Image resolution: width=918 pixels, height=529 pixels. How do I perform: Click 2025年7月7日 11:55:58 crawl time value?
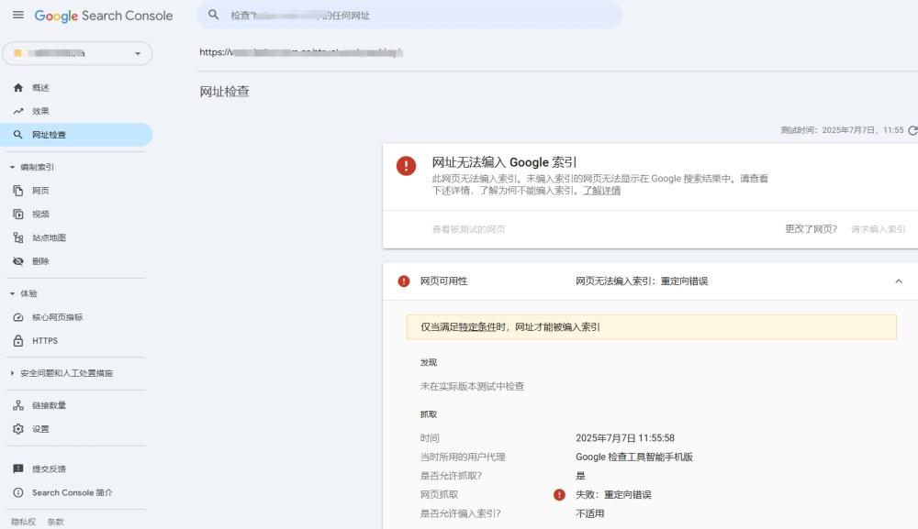[625, 438]
